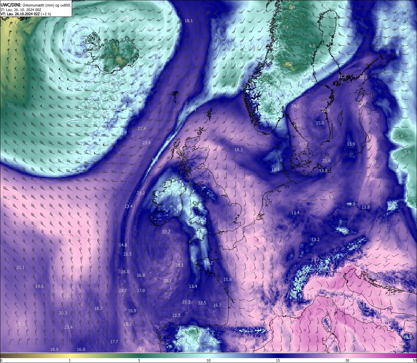417x363 pixels.
Task: Click the legend tick labeled 50
Action: (x=414, y=360)
